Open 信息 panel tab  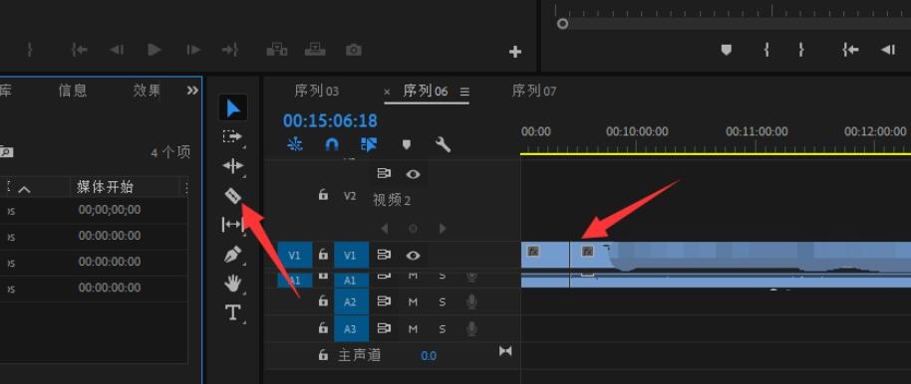[73, 91]
